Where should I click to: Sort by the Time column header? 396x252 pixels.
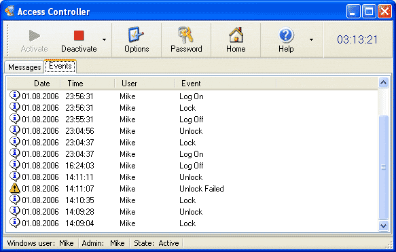tap(88, 84)
